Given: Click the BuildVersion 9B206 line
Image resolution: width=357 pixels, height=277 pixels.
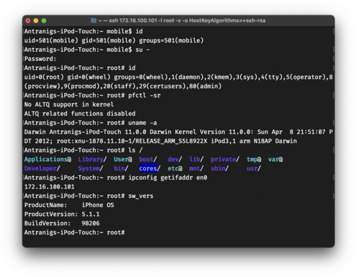Looking at the screenshot, I should pos(62,223).
